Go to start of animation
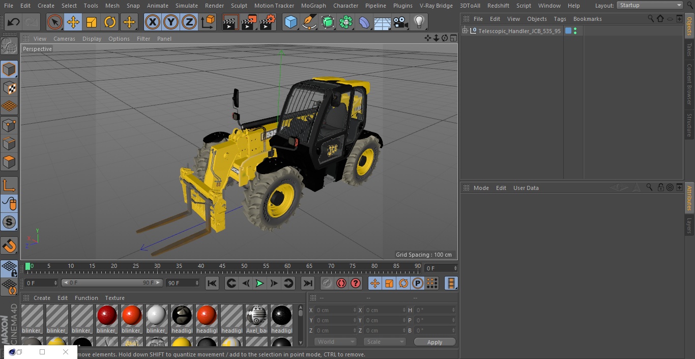The image size is (695, 359). [x=212, y=283]
